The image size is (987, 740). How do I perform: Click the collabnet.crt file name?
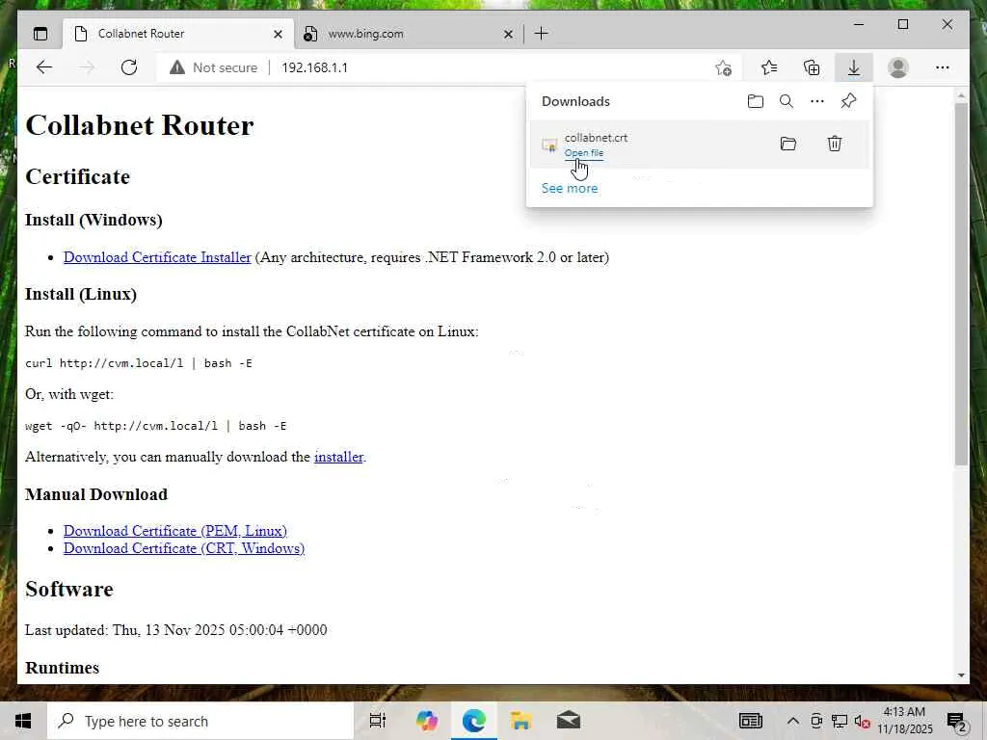[x=596, y=137]
